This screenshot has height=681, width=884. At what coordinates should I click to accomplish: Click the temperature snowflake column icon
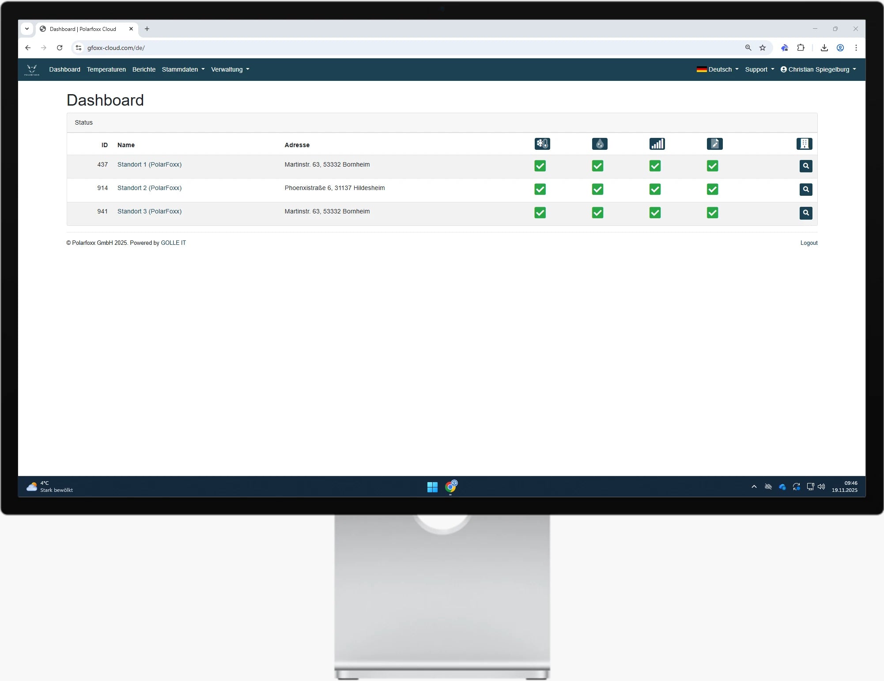click(542, 144)
